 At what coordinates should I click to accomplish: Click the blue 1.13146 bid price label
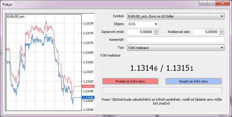point(88,97)
